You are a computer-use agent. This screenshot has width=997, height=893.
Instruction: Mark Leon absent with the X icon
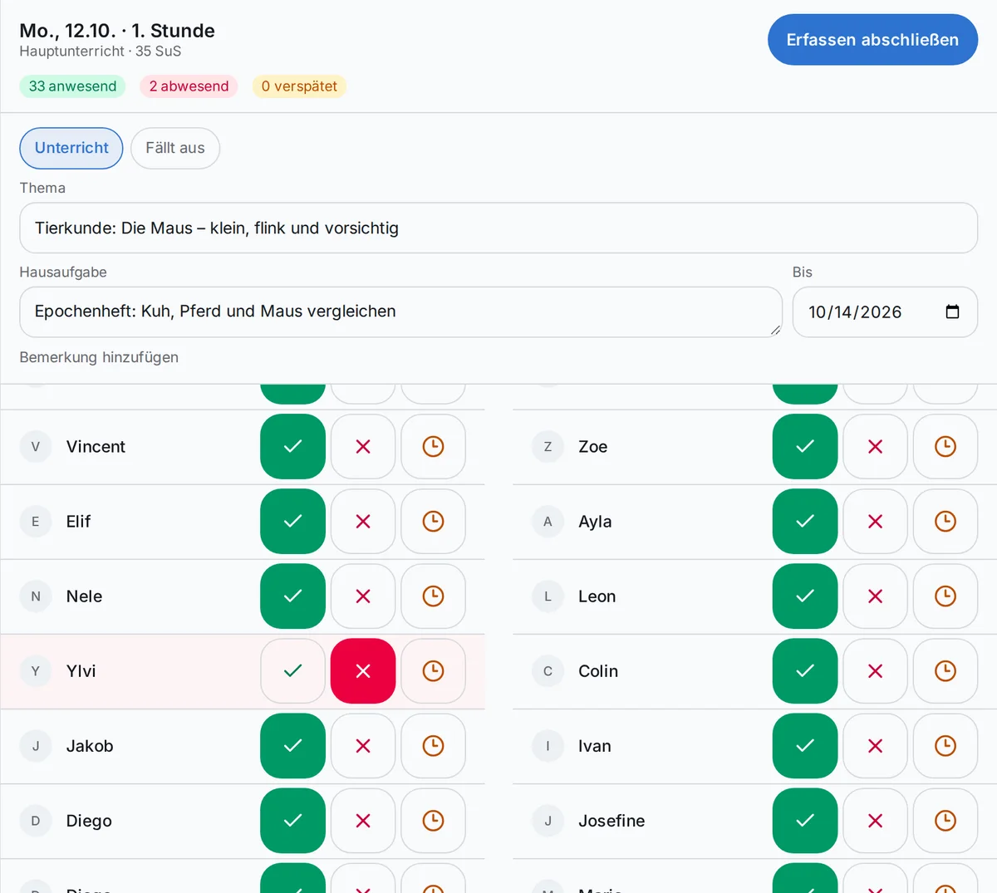(875, 596)
